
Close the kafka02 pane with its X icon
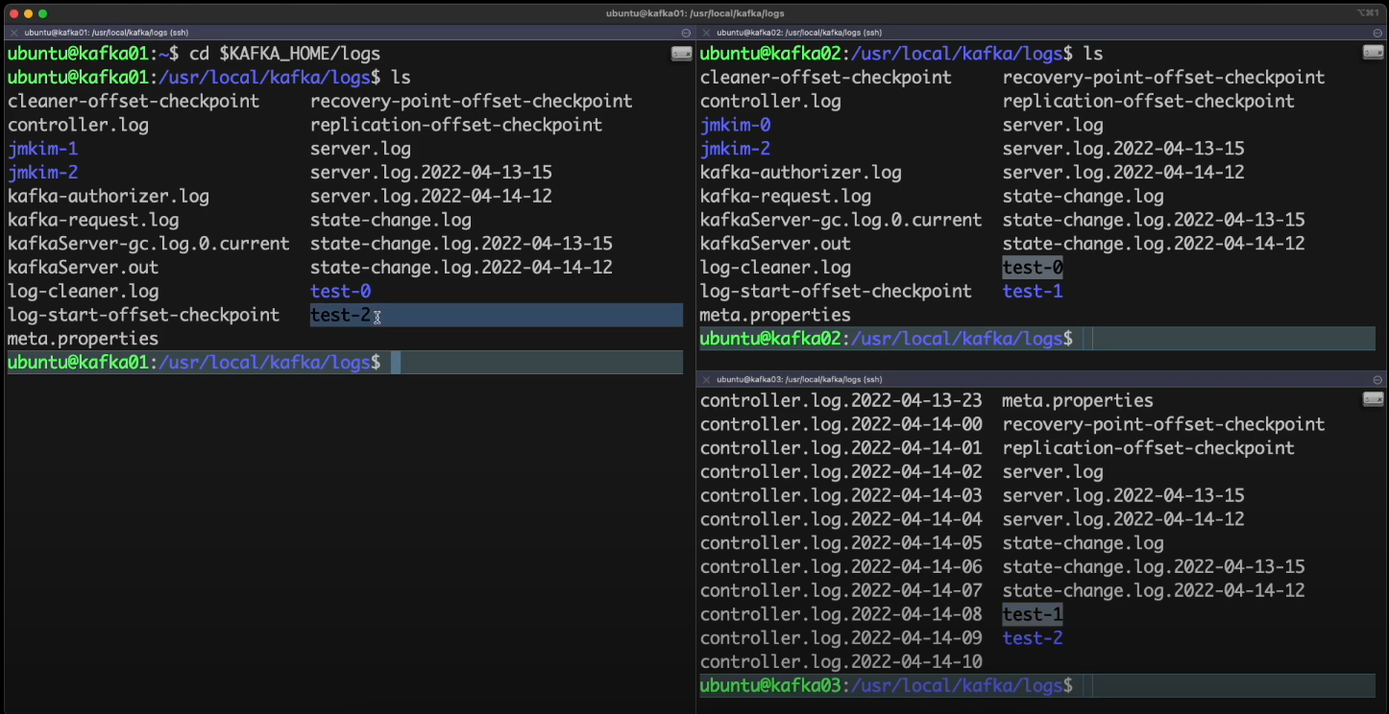coord(705,33)
